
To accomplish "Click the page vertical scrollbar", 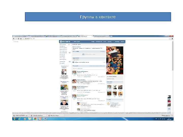I will pyautogui.click(x=173, y=56).
